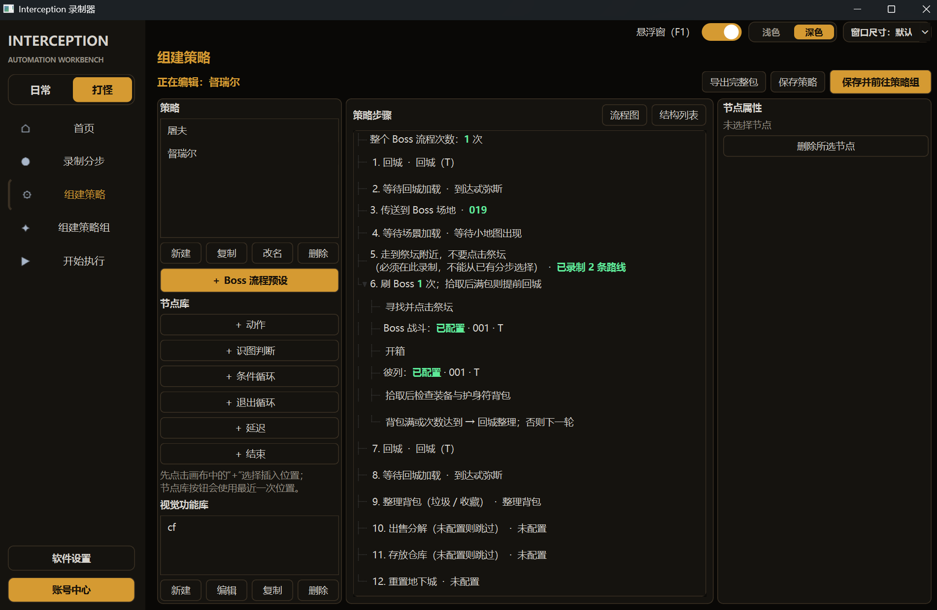Image resolution: width=937 pixels, height=610 pixels.
Task: Switch to the 打怪 mode tab
Action: pos(102,90)
